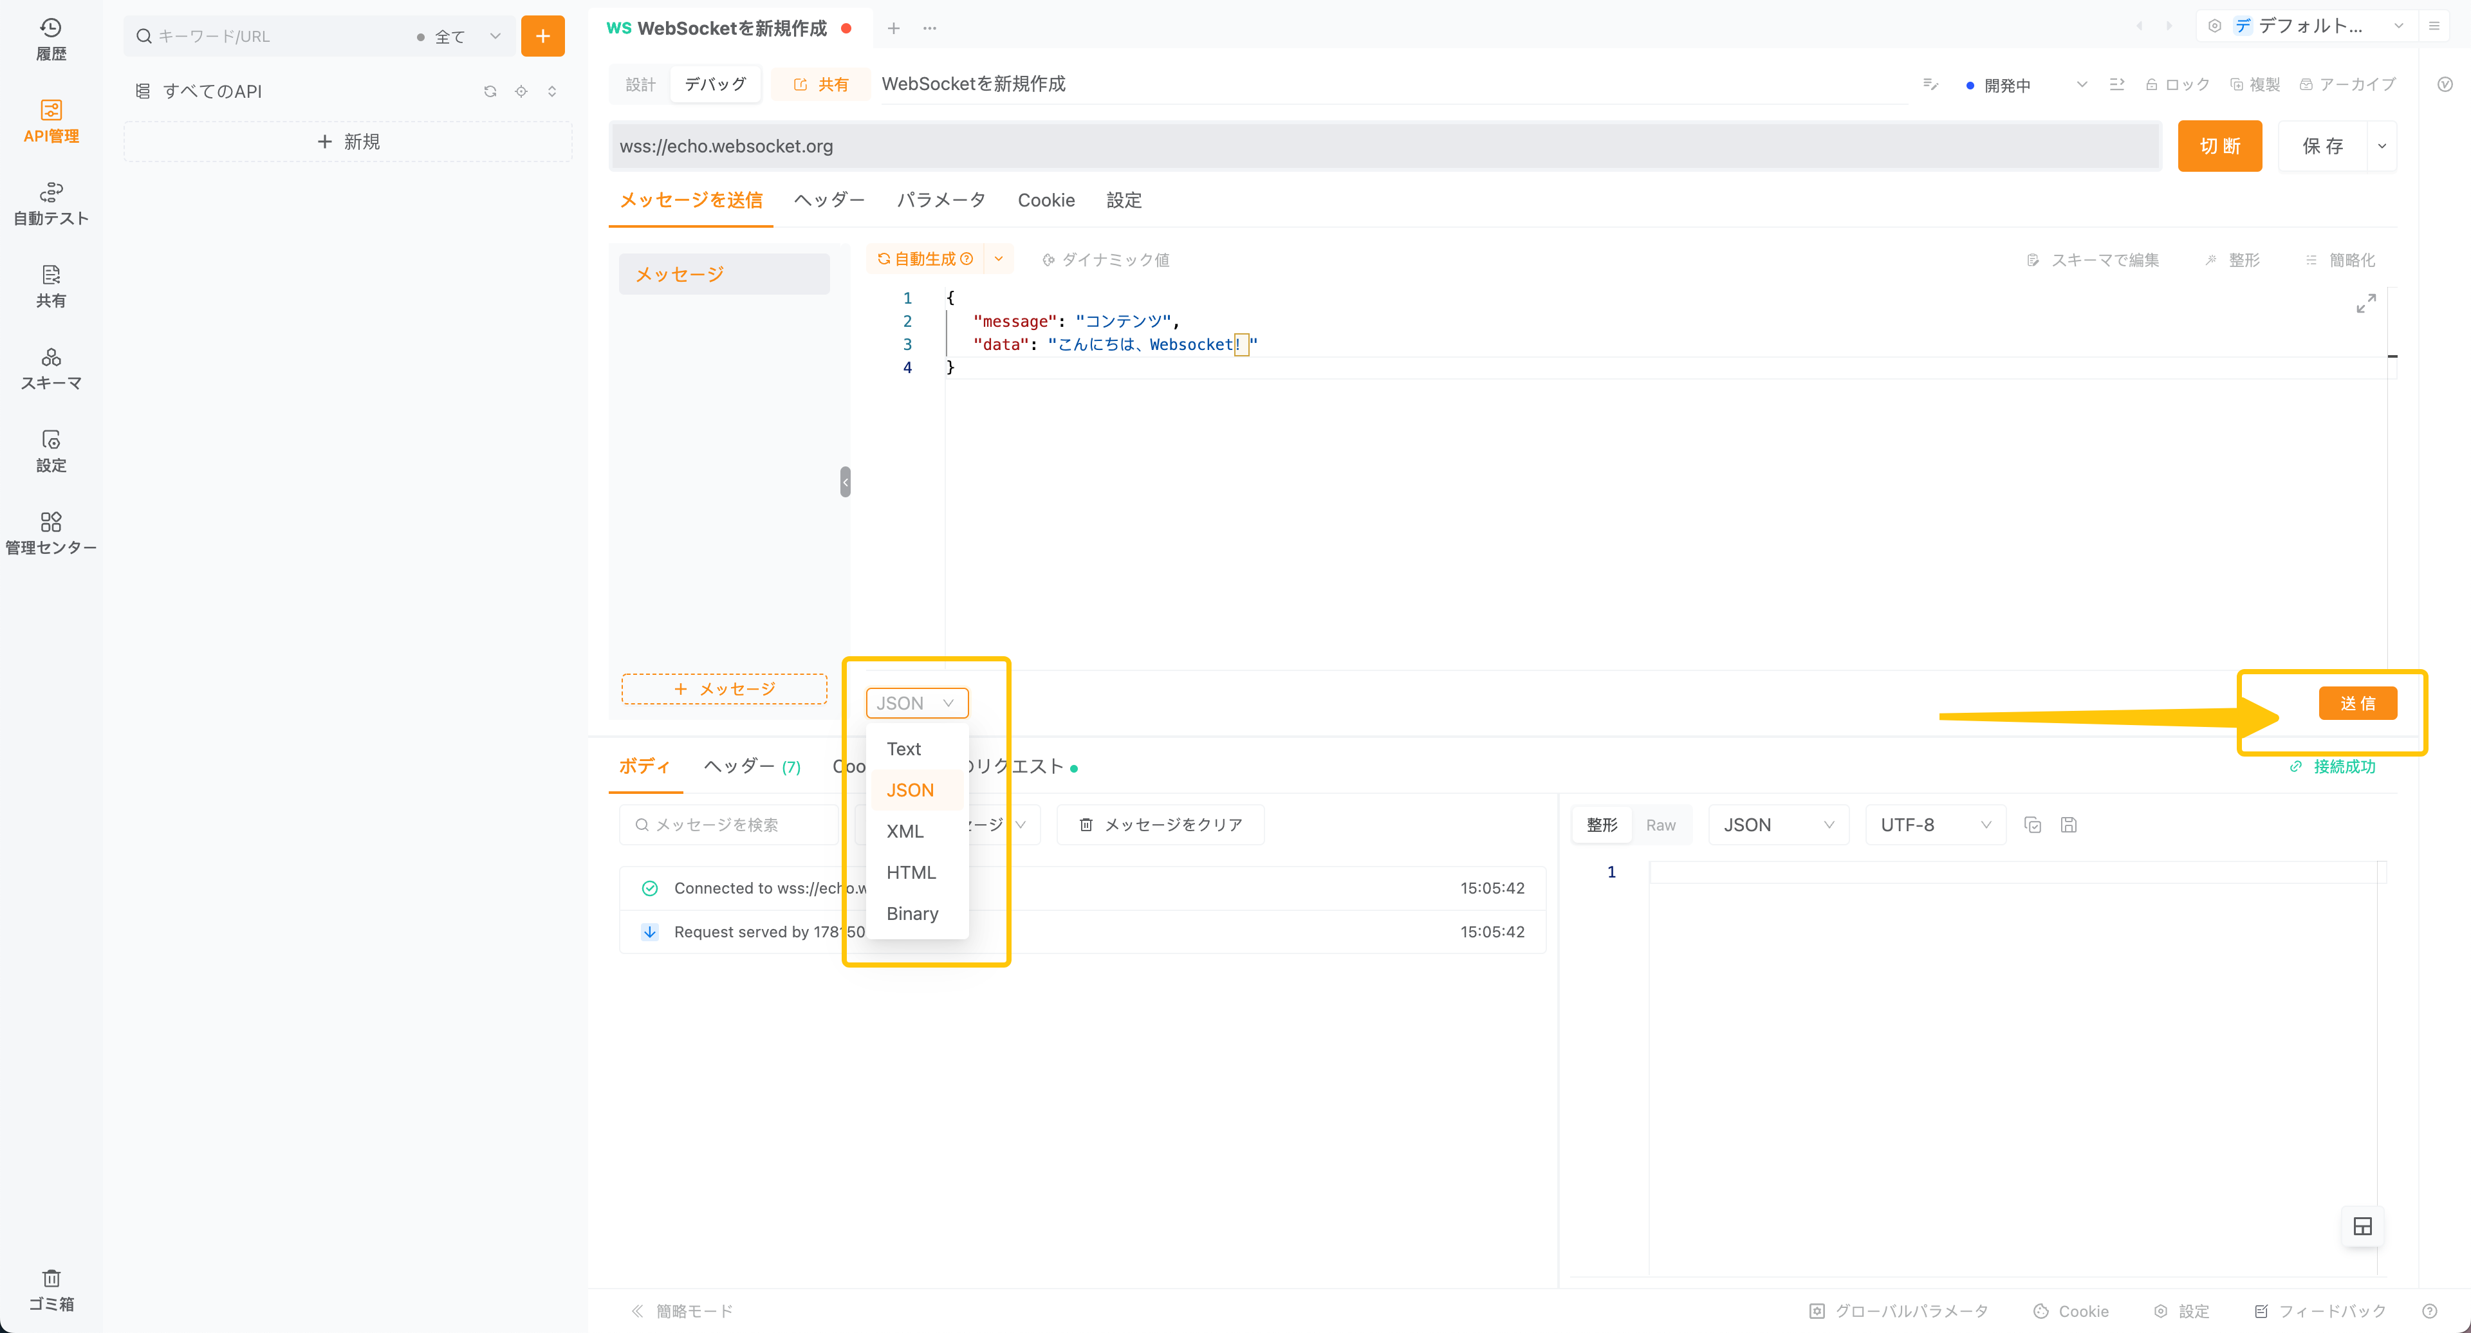The image size is (2471, 1333).
Task: Open the 履歴 history sidebar item
Action: (x=51, y=39)
